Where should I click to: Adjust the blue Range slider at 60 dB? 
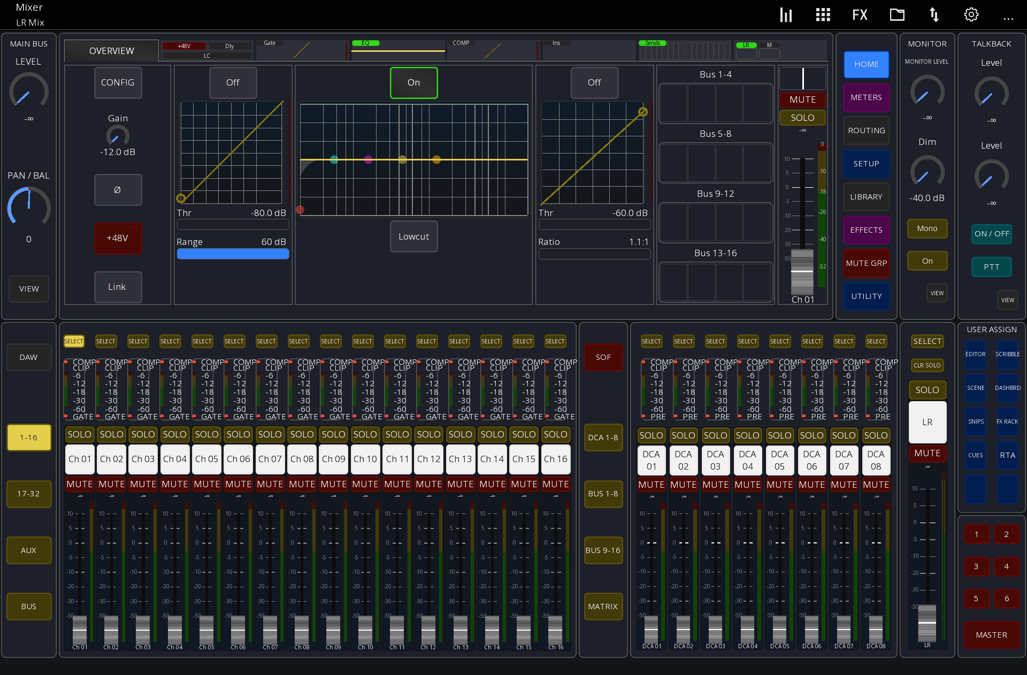point(233,254)
